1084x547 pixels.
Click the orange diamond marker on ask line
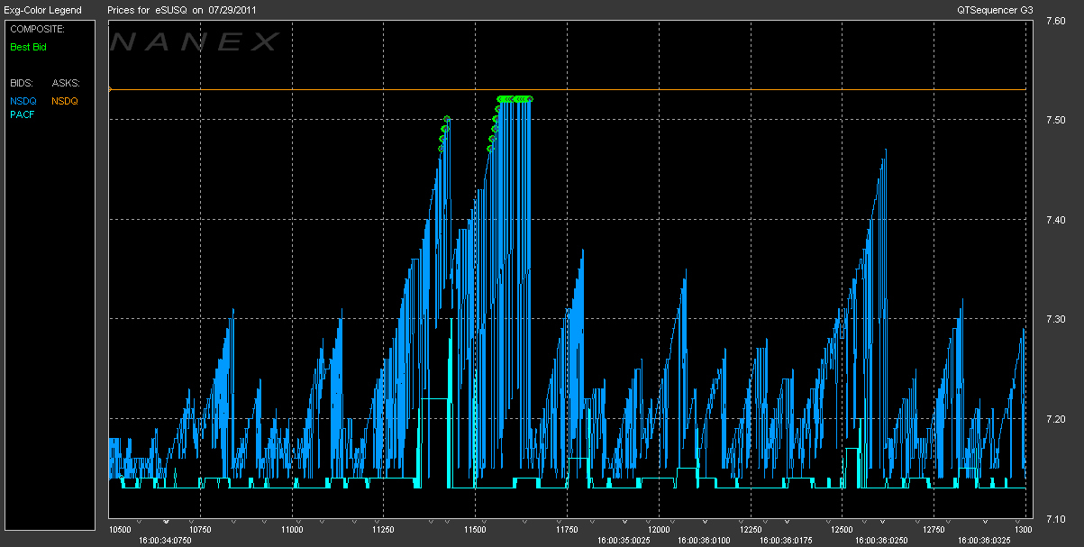pos(109,89)
